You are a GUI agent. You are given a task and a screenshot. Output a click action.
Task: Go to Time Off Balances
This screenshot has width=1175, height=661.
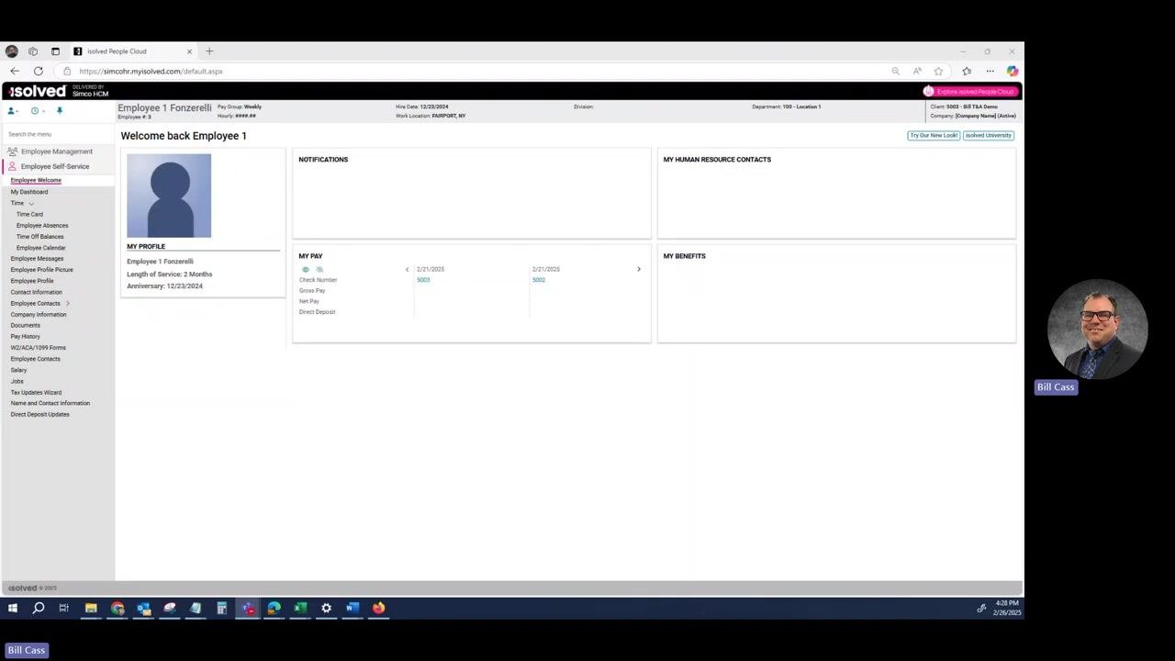(40, 237)
